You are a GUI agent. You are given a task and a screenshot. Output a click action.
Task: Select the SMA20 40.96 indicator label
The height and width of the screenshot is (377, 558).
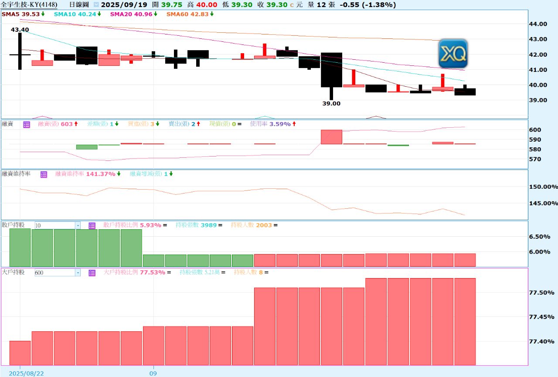(133, 14)
